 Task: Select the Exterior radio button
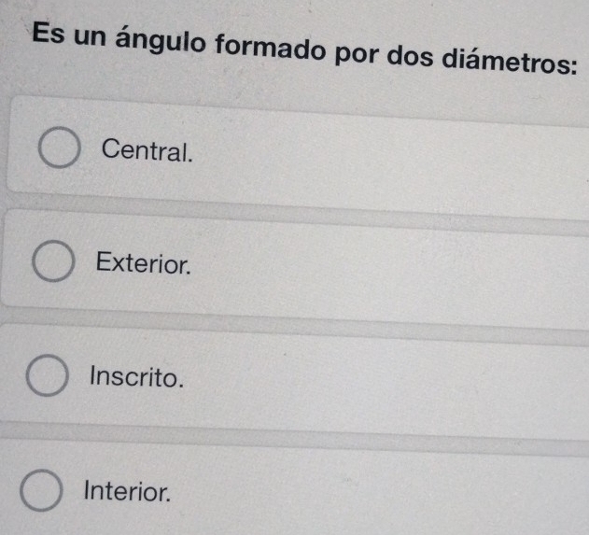point(53,264)
